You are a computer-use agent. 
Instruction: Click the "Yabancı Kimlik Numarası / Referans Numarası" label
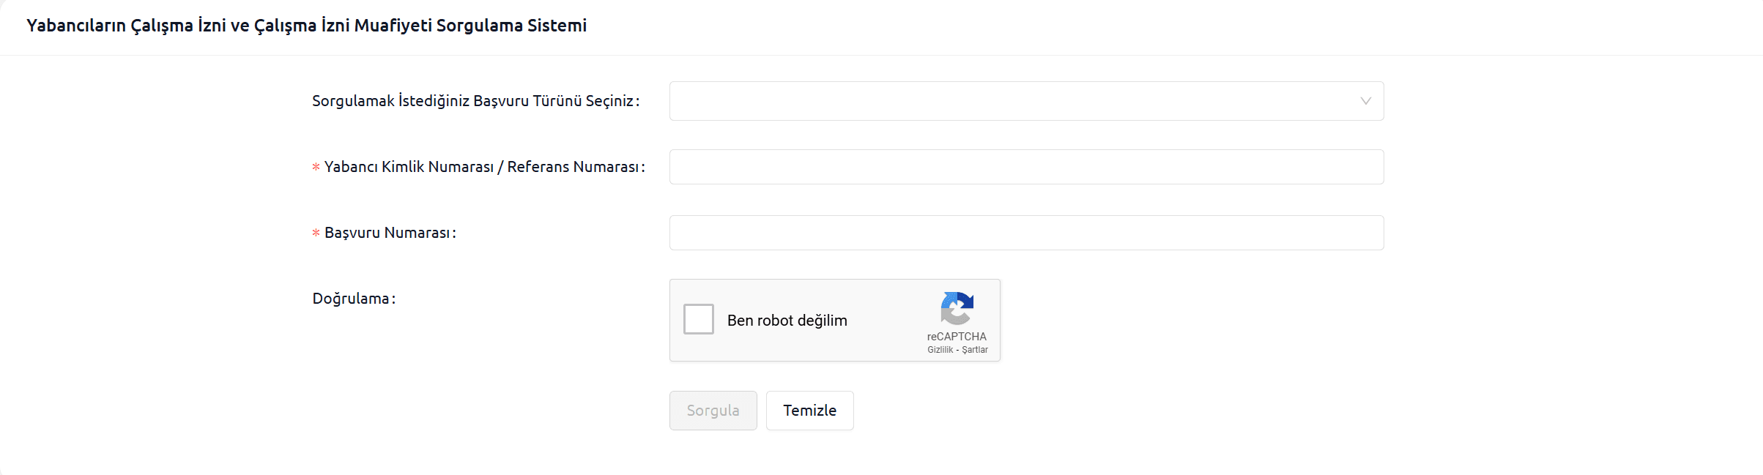pyautogui.click(x=483, y=167)
